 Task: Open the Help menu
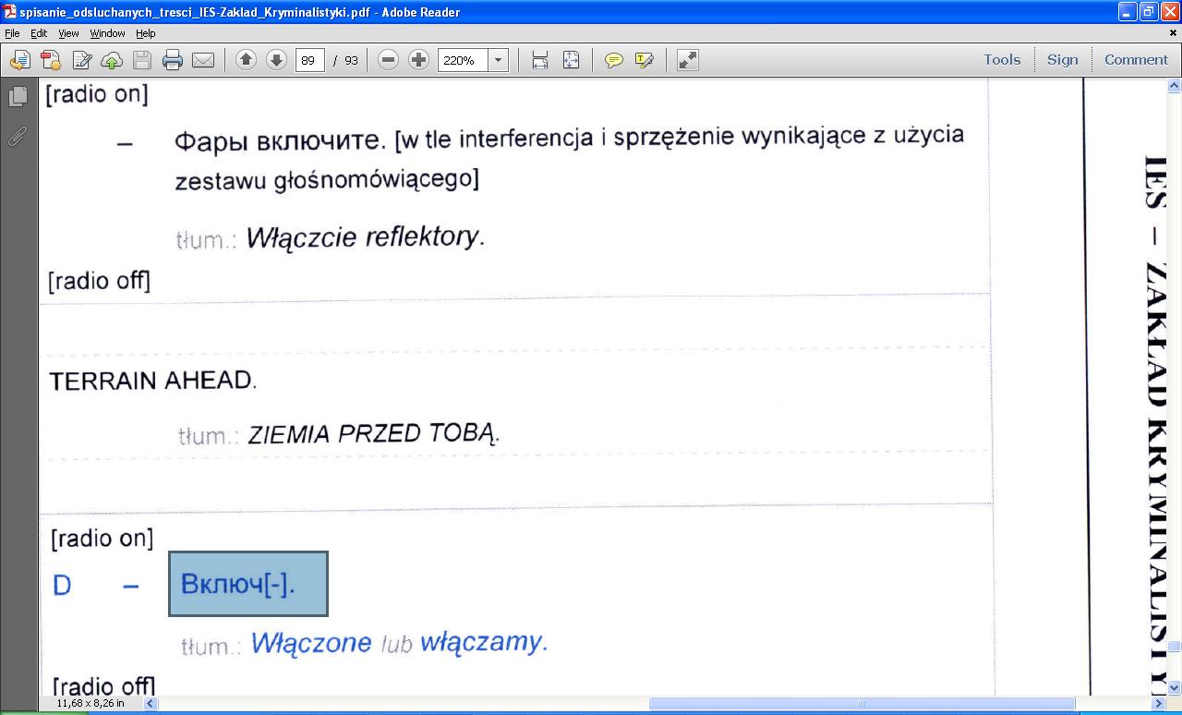pos(146,33)
